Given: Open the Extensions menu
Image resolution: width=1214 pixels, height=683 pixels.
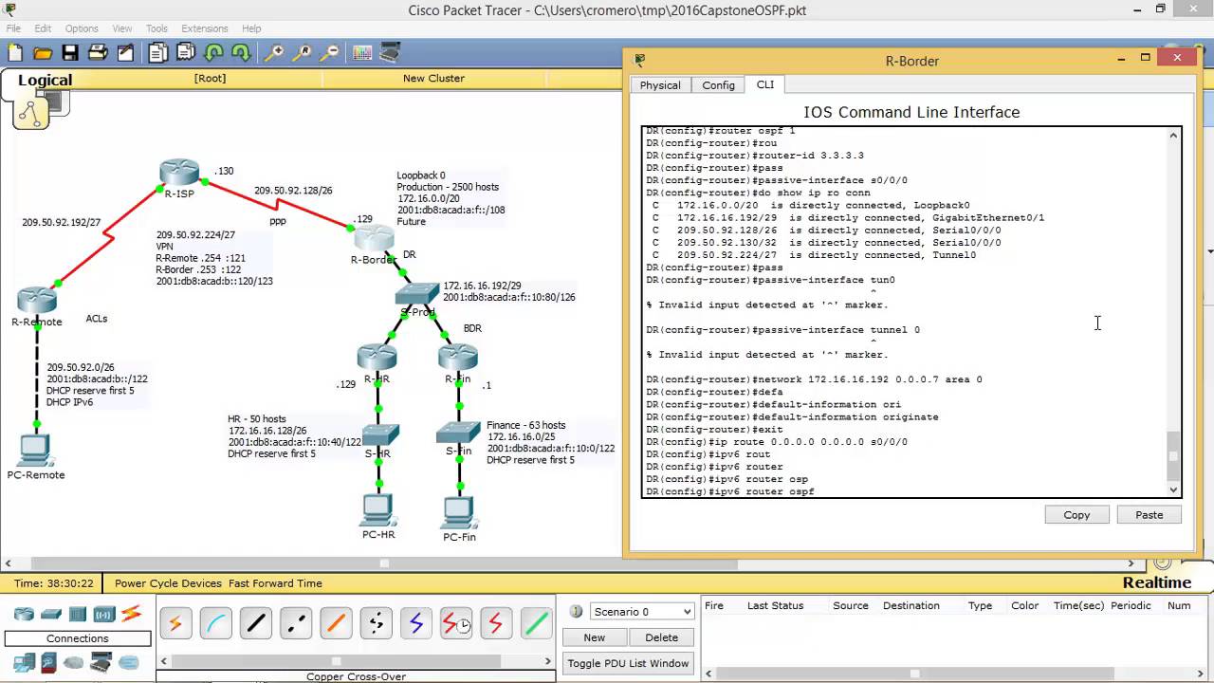Looking at the screenshot, I should [x=204, y=28].
